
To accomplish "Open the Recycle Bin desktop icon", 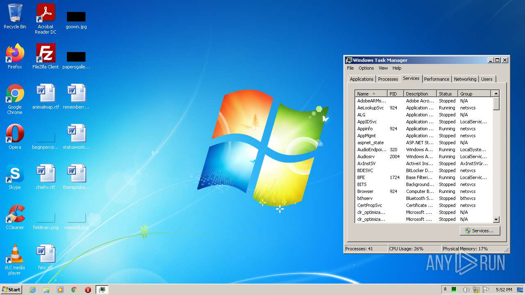I will click(15, 17).
